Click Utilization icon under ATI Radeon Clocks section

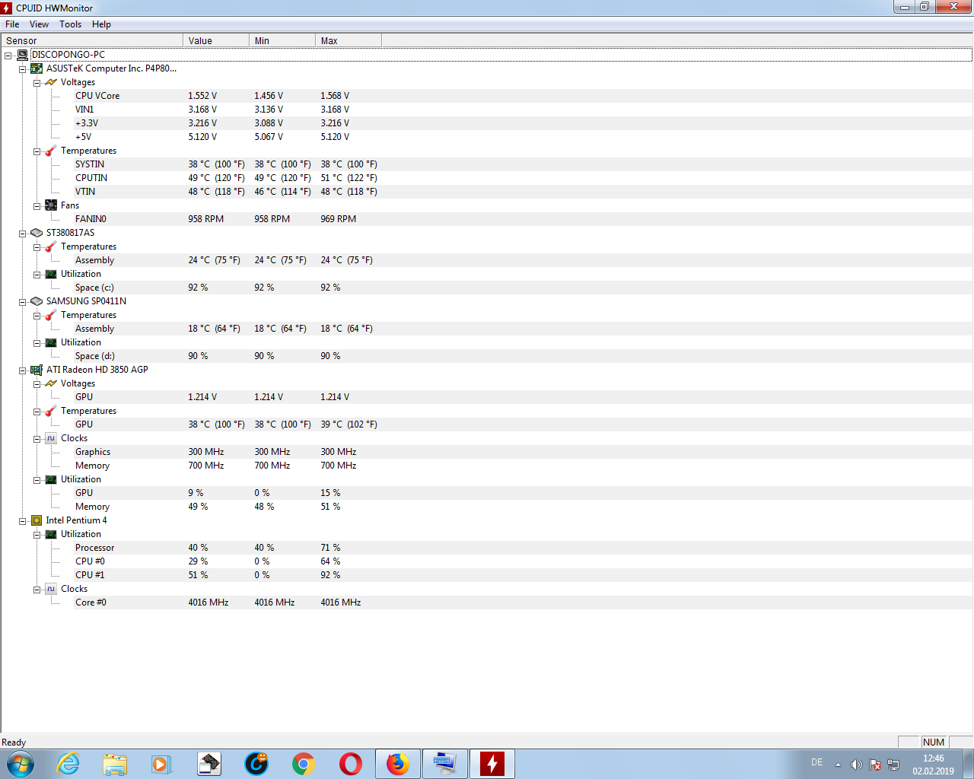(x=51, y=479)
